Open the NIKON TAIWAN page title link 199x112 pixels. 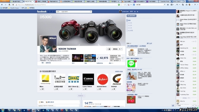[x=67, y=49]
